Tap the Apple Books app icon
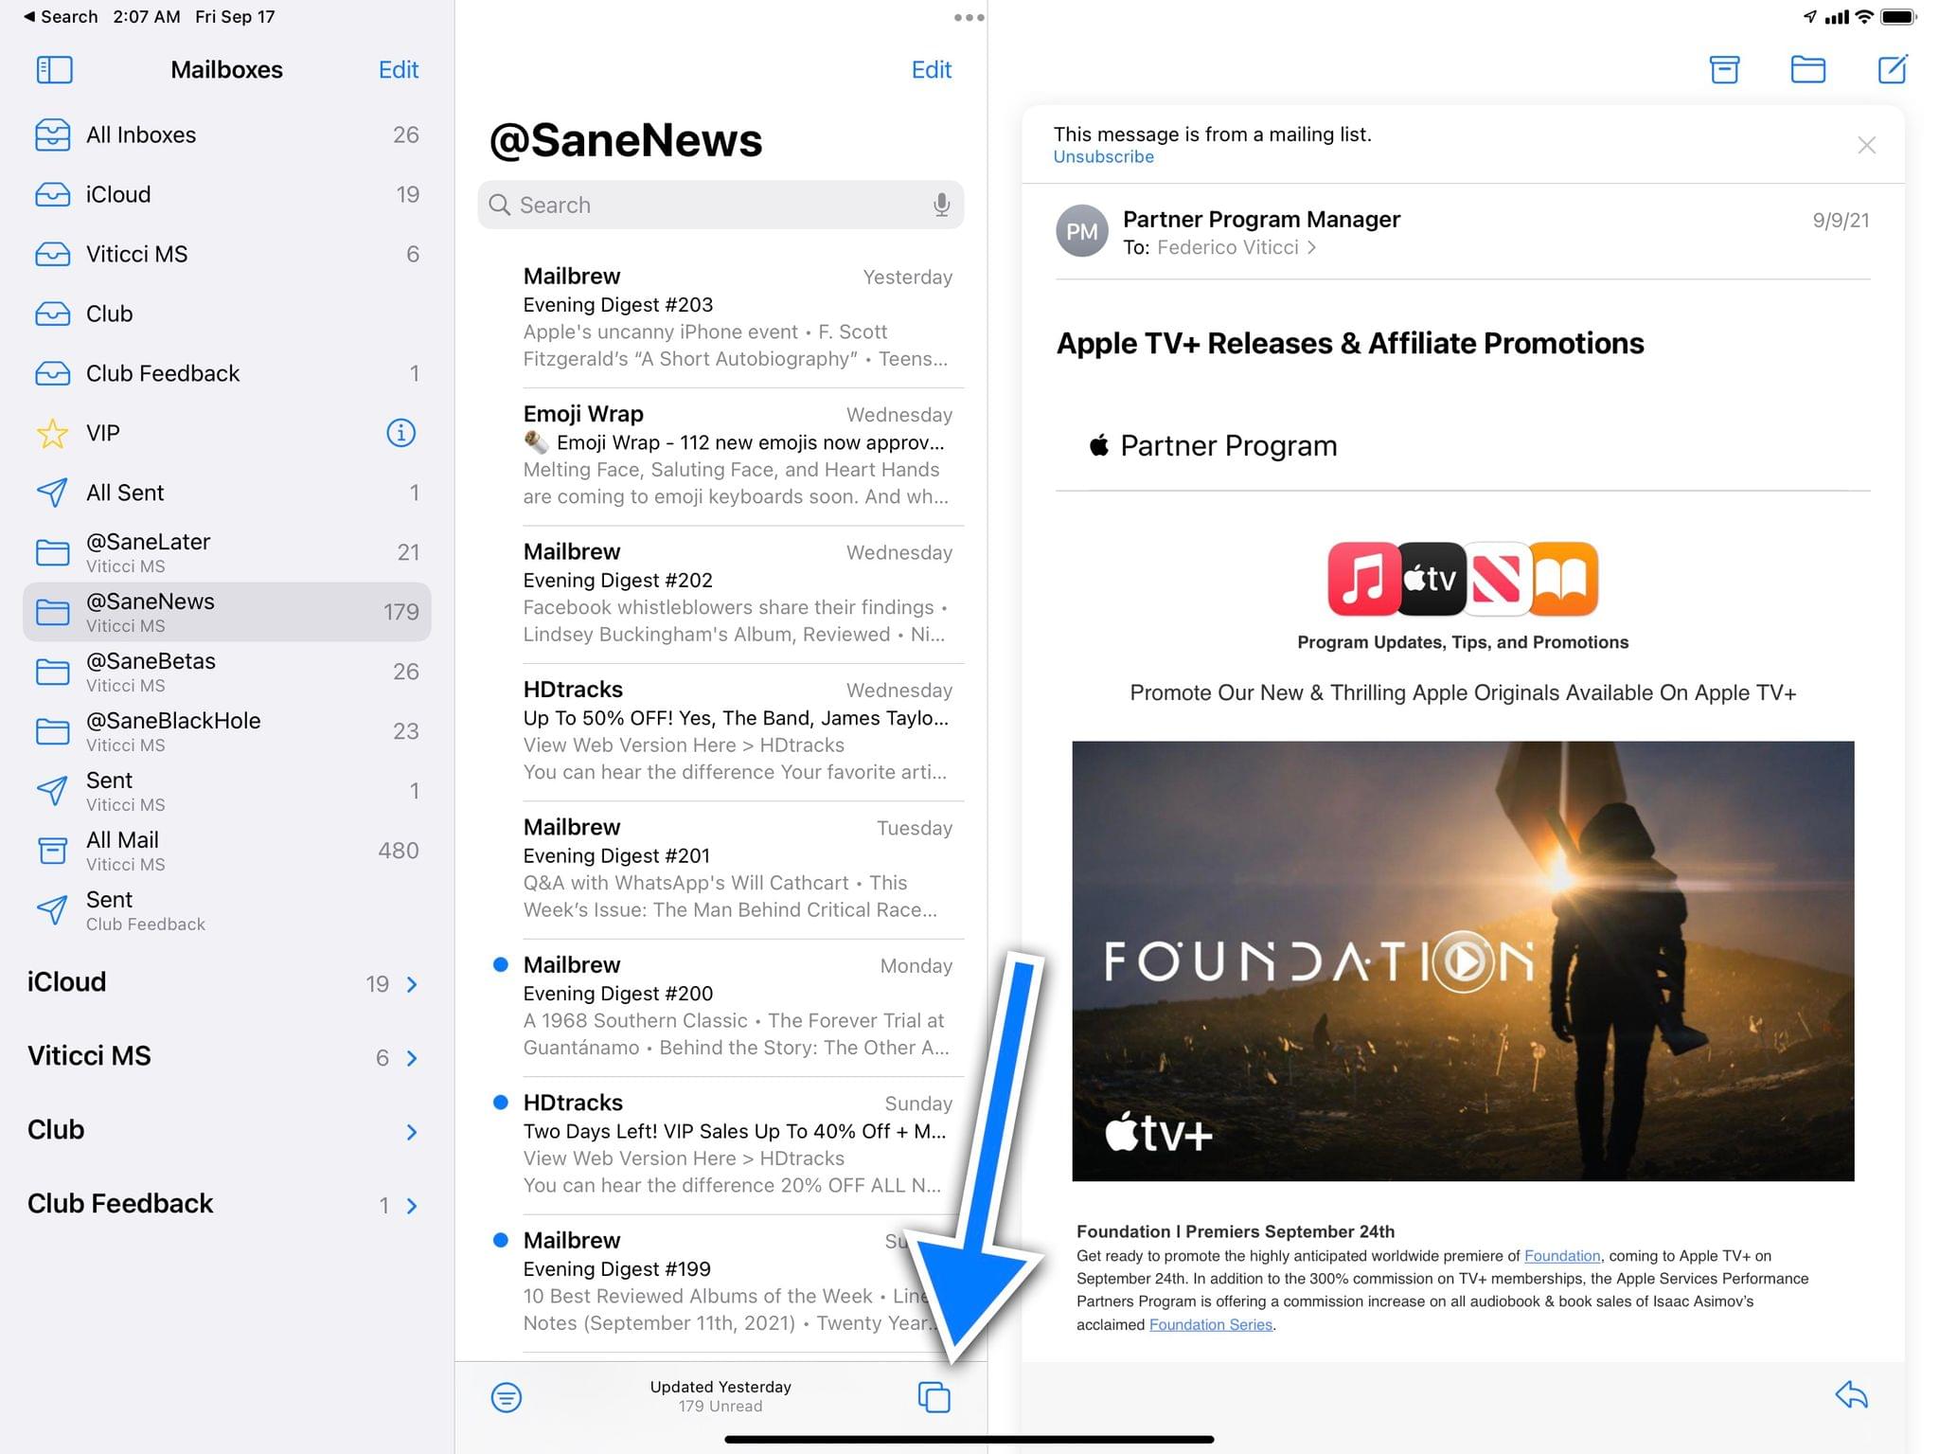Image resolution: width=1939 pixels, height=1454 pixels. click(1564, 578)
